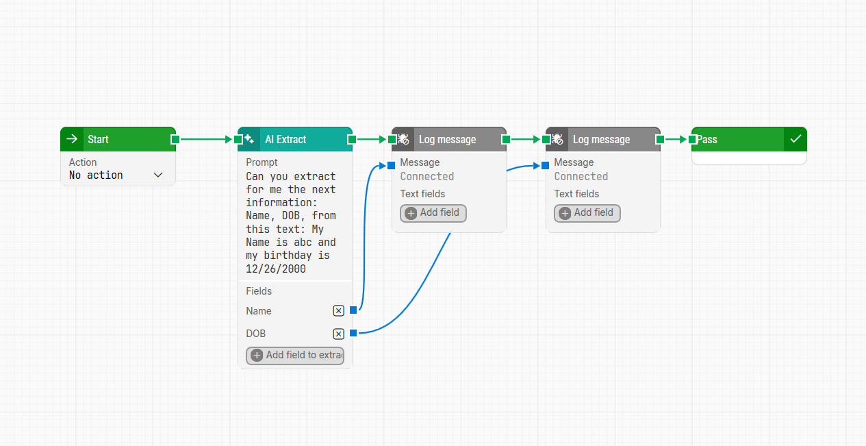Open the Action dropdown in Start node
Image resolution: width=866 pixels, height=446 pixels.
116,175
